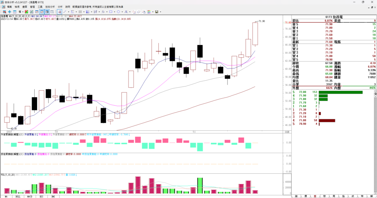Open the 工具 menu

40,7
